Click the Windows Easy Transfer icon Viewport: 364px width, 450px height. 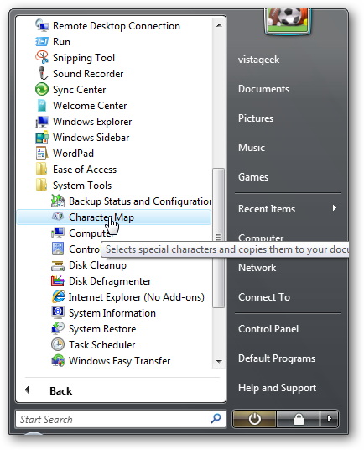[x=58, y=360]
